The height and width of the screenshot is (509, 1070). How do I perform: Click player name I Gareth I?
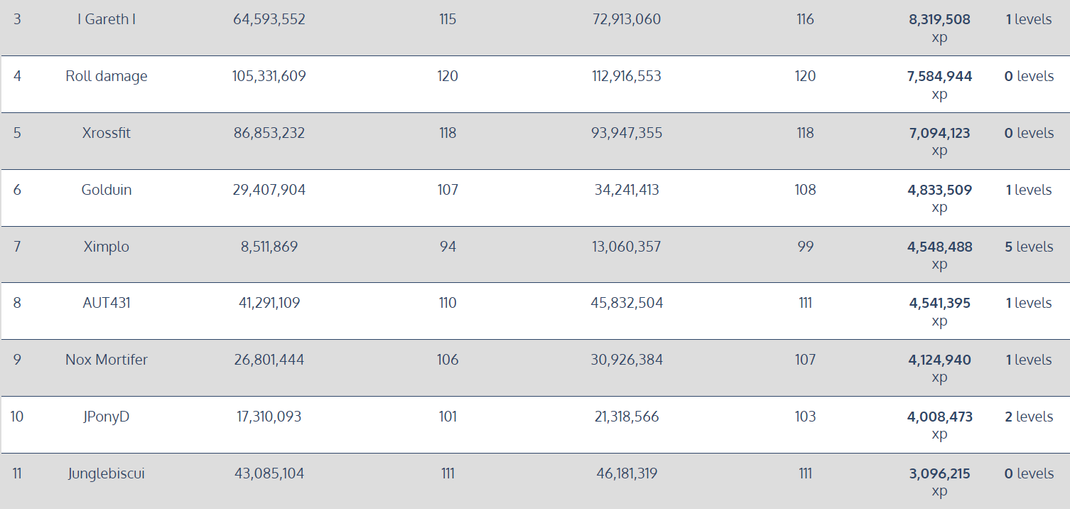107,19
